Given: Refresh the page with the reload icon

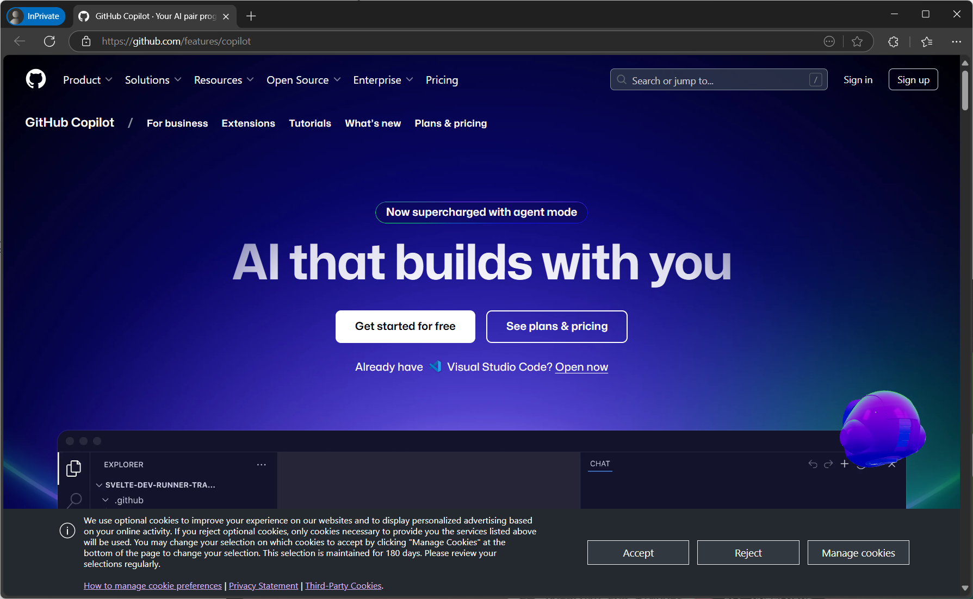Looking at the screenshot, I should click(49, 41).
